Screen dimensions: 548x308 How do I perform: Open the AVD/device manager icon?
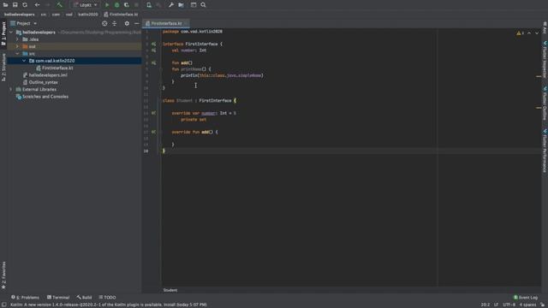click(149, 5)
